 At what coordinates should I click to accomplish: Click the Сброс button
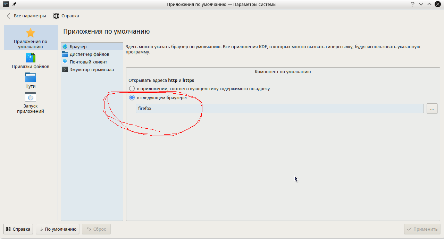coord(96,229)
